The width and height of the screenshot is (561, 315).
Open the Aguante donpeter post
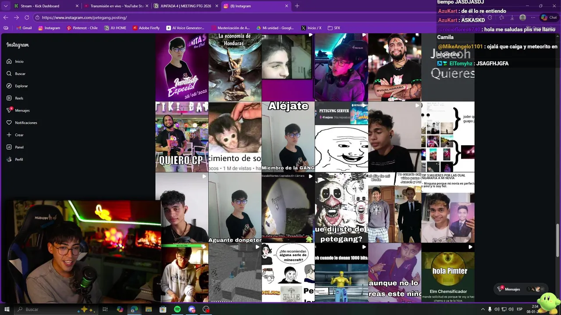coord(235,207)
